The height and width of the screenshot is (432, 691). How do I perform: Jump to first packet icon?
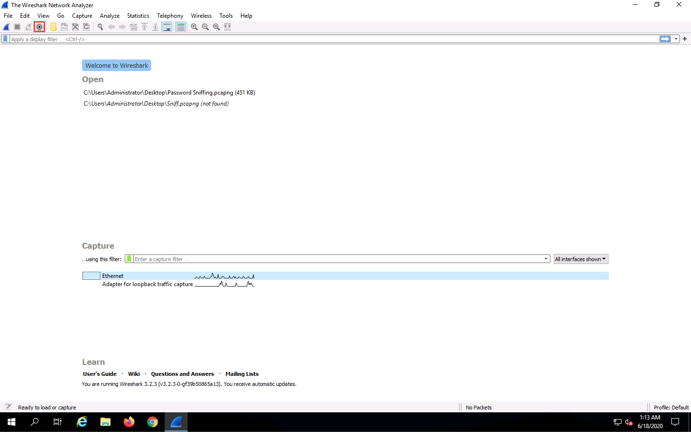144,27
